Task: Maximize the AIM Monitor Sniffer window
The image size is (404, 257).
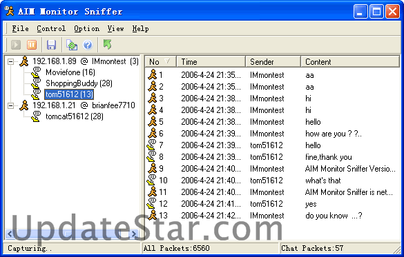Action: (x=376, y=12)
